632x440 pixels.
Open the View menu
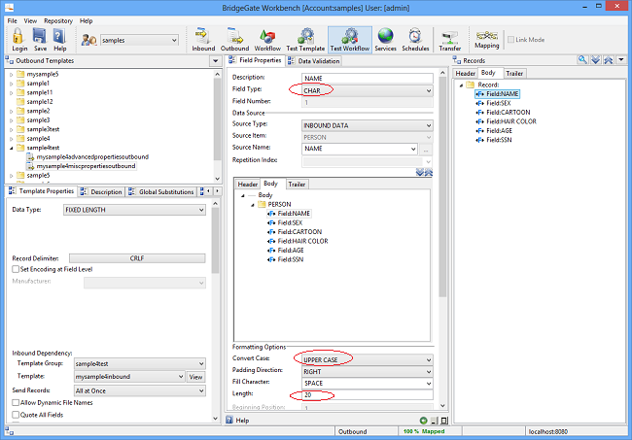[30, 21]
